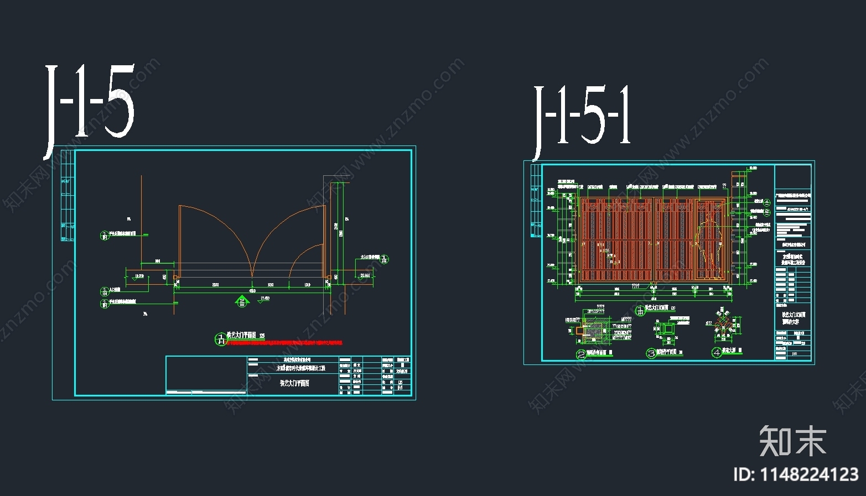Click the 铁艺大门立面图 elevation view title
Image resolution: width=866 pixels, height=496 pixels.
657,307
